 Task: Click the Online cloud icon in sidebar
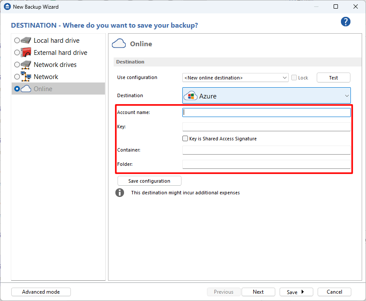[x=26, y=89]
